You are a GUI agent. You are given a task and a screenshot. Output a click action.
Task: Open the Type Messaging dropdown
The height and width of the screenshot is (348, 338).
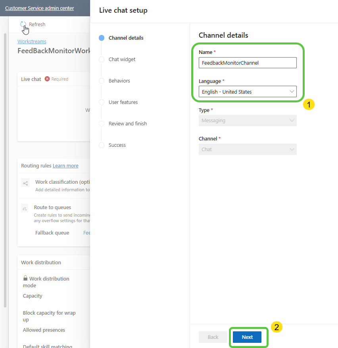pos(248,121)
